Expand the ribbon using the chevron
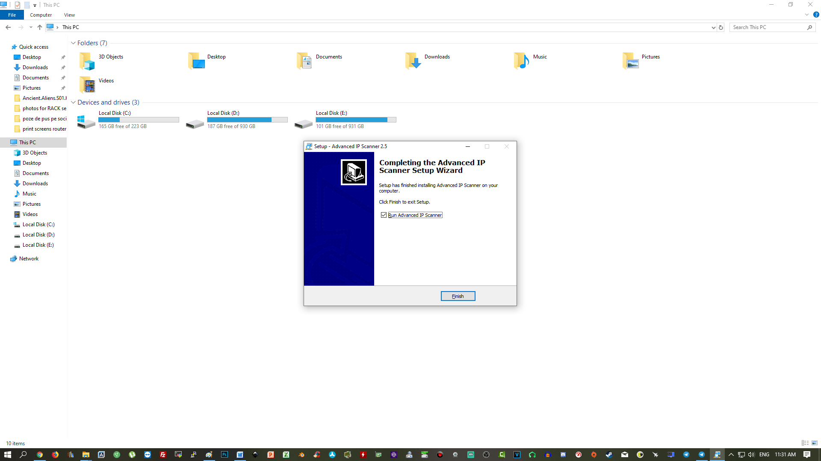 tap(807, 15)
